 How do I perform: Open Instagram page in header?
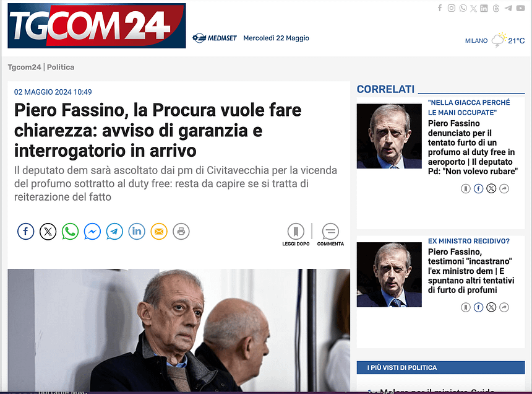(451, 8)
